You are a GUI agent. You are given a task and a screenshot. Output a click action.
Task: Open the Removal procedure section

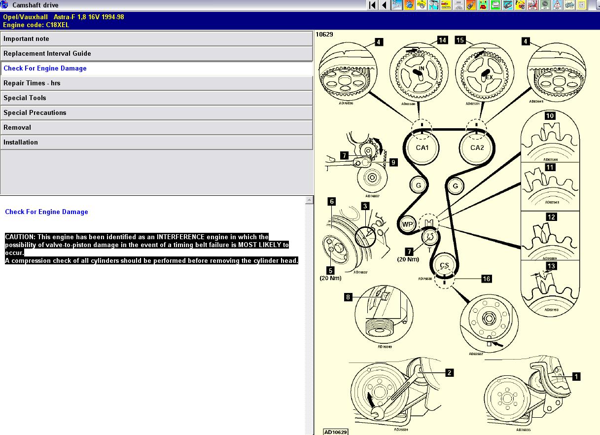coord(156,128)
